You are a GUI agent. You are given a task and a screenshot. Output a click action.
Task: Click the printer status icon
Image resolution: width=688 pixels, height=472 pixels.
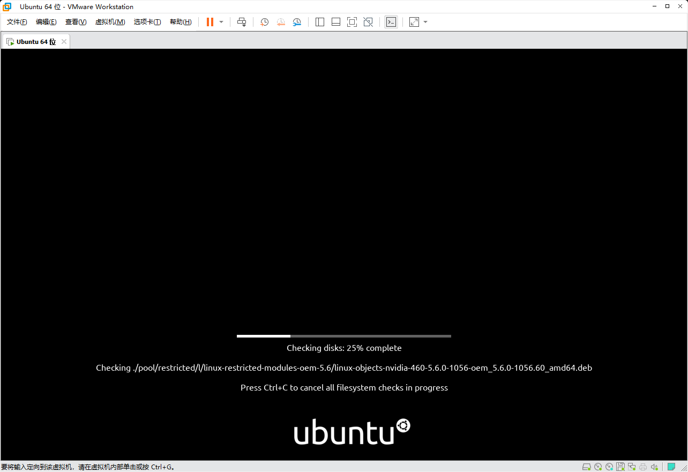pos(643,467)
